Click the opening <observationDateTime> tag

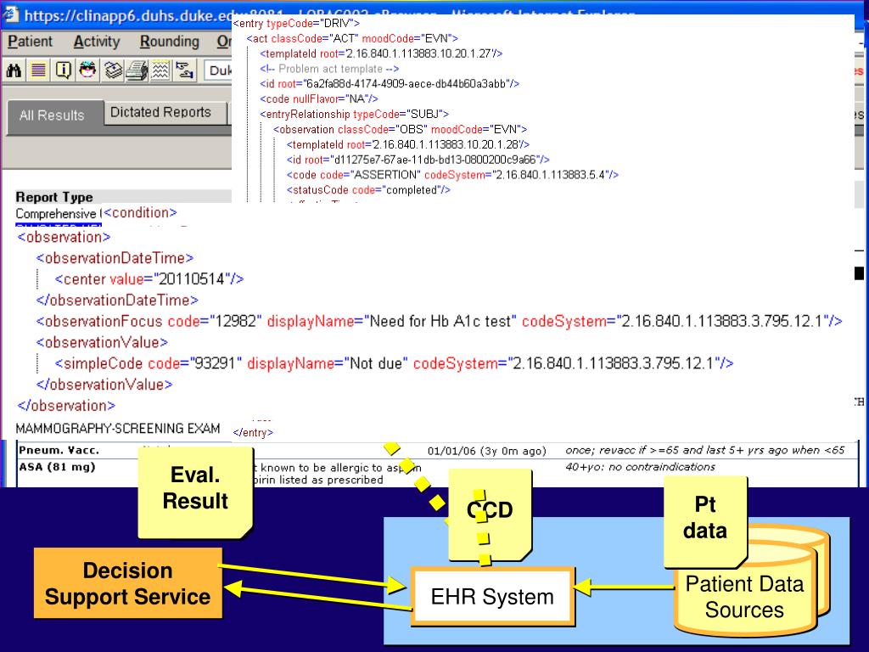pos(115,258)
